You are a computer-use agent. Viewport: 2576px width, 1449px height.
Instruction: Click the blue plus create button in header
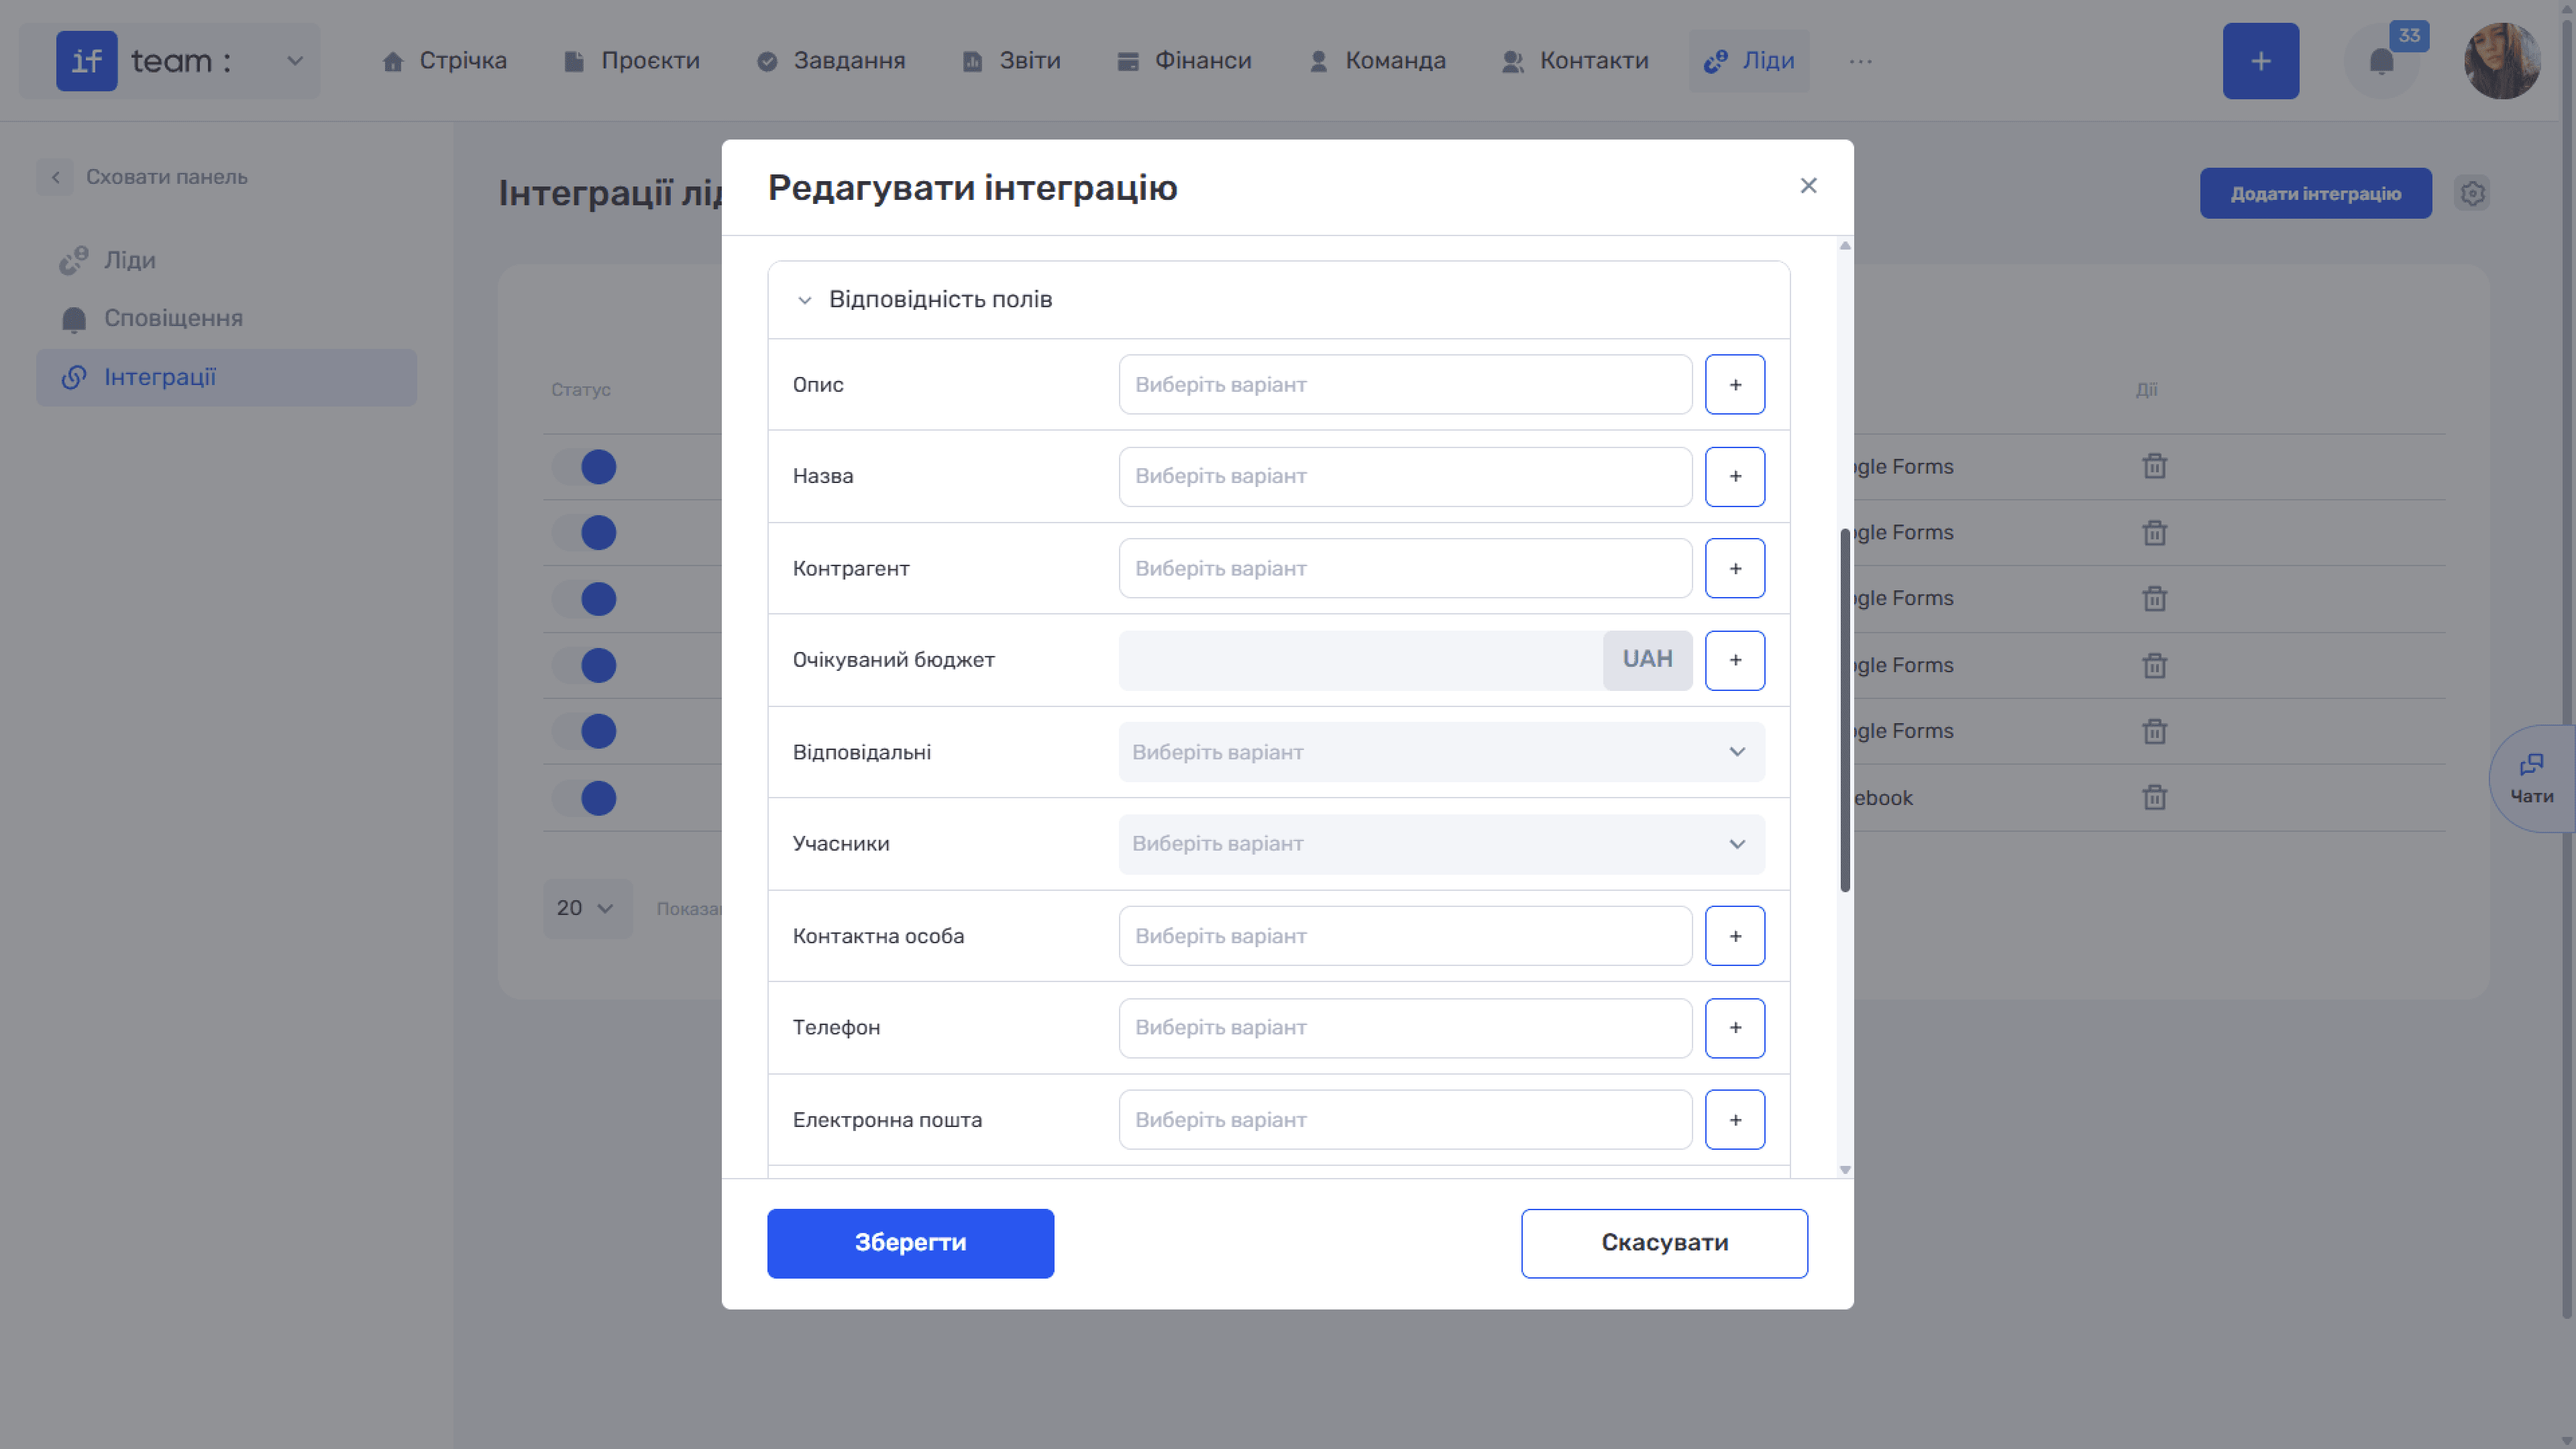click(2260, 61)
